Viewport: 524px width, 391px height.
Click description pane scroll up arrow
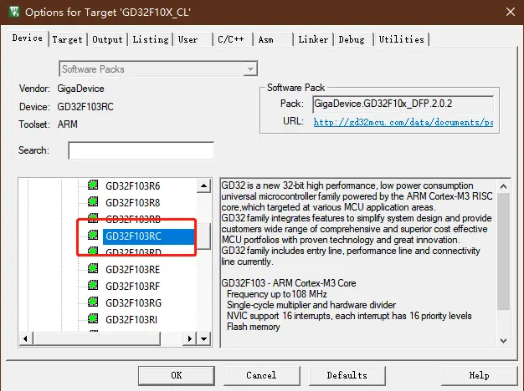point(504,186)
